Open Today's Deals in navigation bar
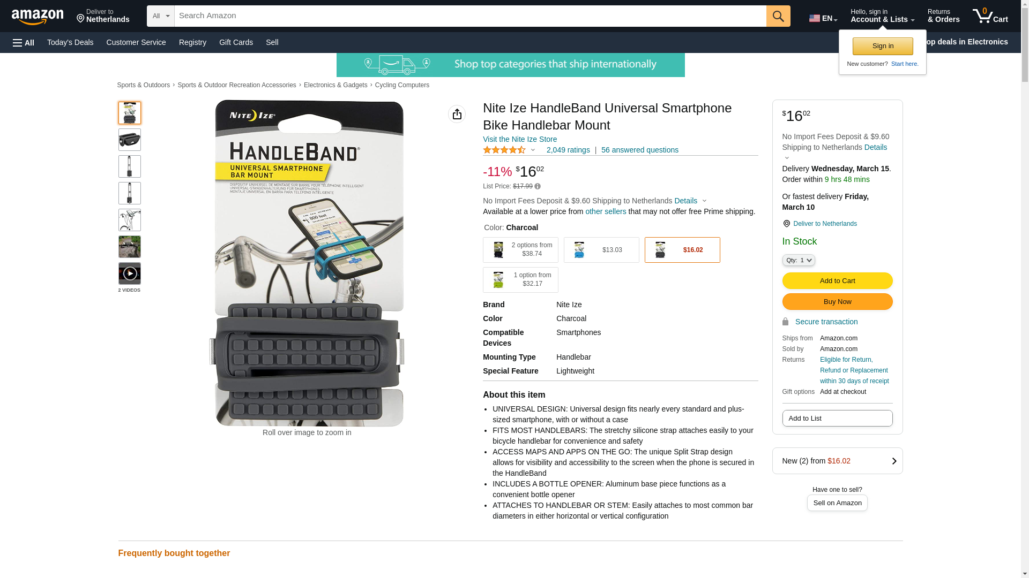The height and width of the screenshot is (578, 1029). (70, 42)
